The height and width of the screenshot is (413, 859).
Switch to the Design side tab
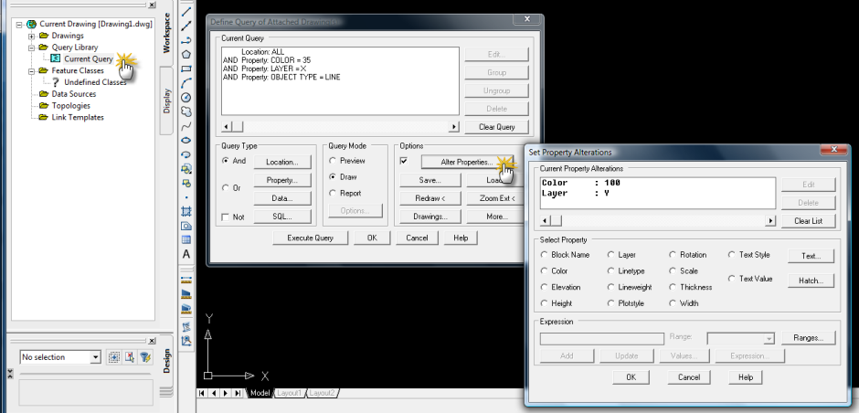167,360
